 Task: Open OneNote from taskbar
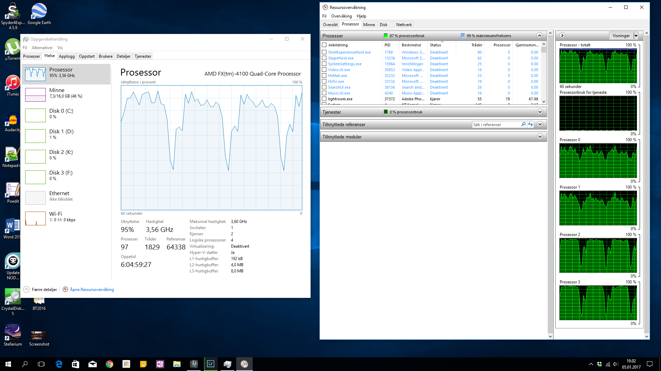pos(160,364)
